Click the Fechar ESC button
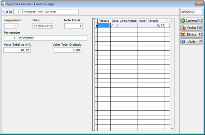205x135 pixels. [192, 28]
